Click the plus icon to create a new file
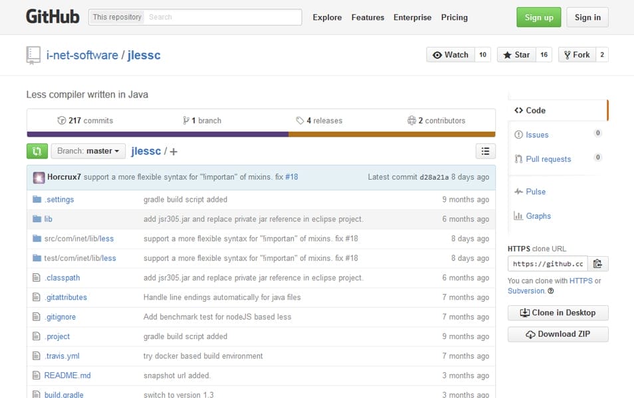Screen dimensions: 634x398 point(173,152)
